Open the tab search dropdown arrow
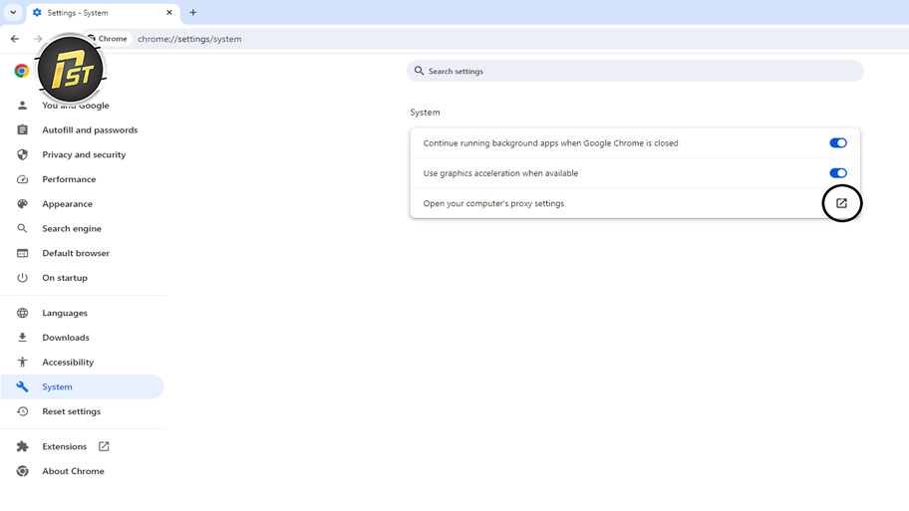The image size is (909, 511). click(13, 12)
